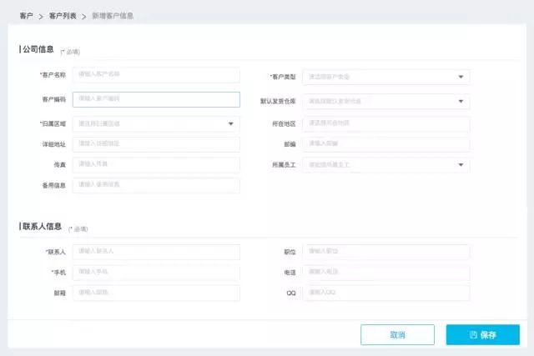Viewport: 534px width, 356px height.
Task: Click the 传真 fax field
Action: [156, 164]
